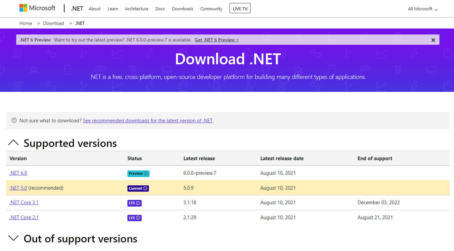Collapse the Supported versions section
This screenshot has height=251, width=454.
tap(13, 143)
